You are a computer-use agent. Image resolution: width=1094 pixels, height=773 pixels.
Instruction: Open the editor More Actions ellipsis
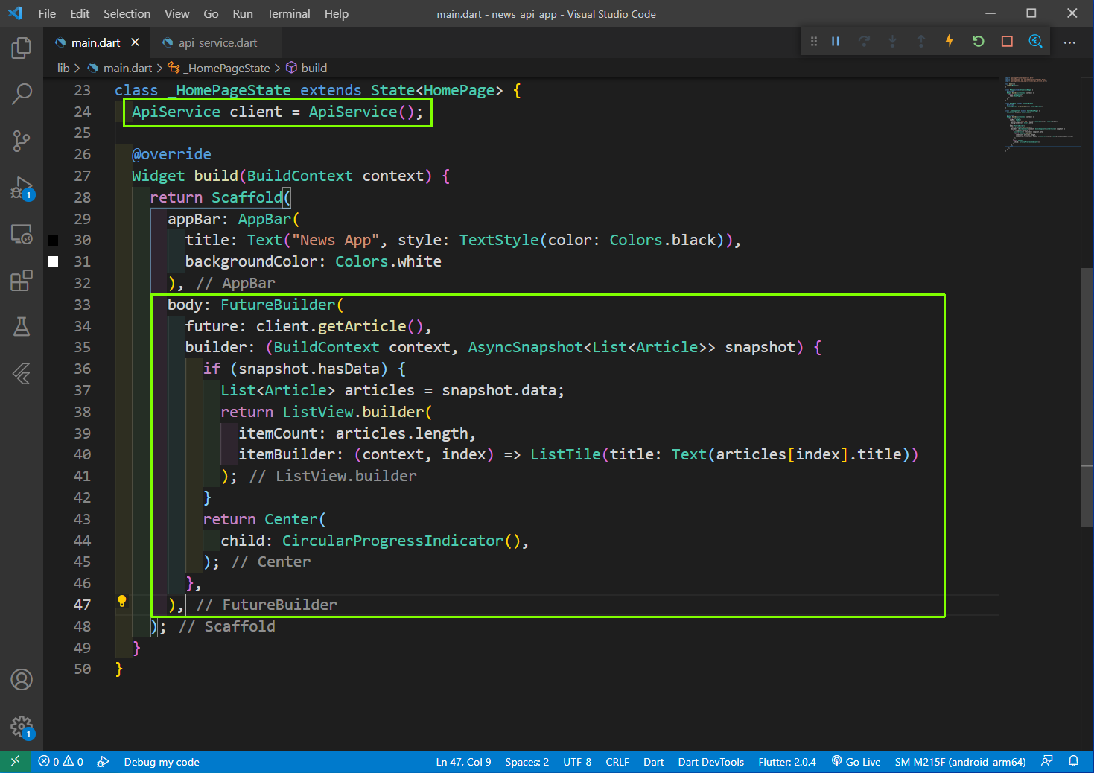pos(1069,42)
